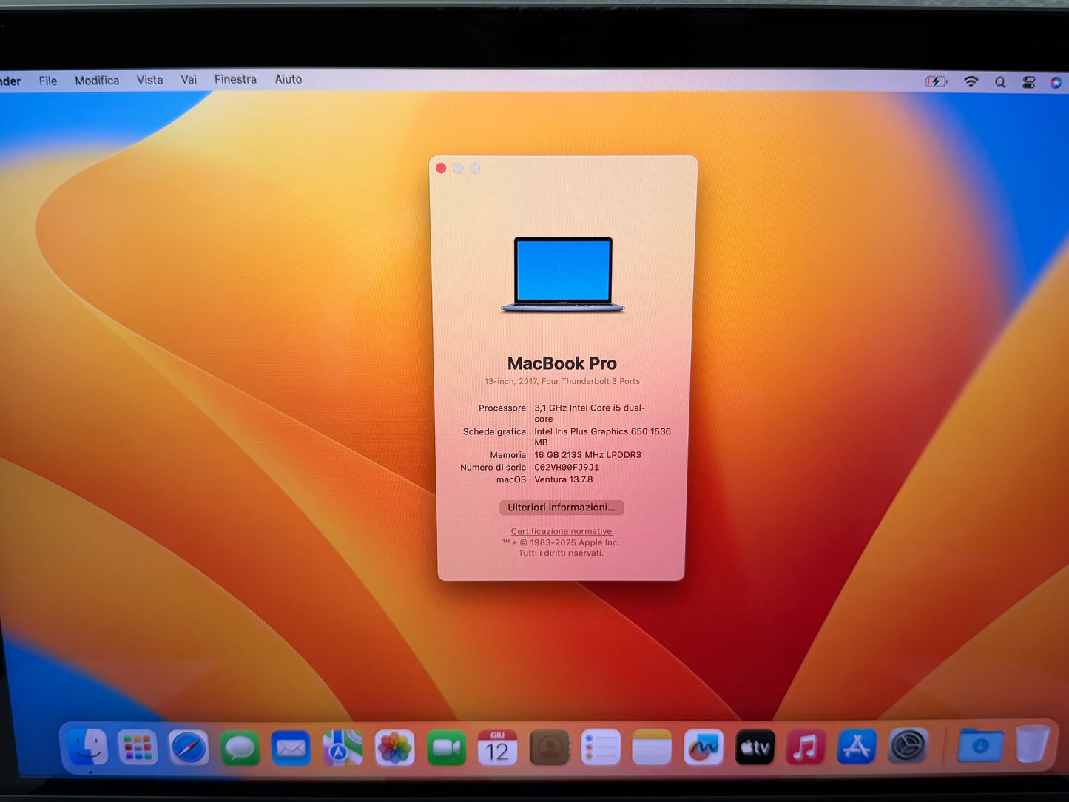Click the battery charging status icon
Viewport: 1069px width, 802px height.
(x=936, y=81)
